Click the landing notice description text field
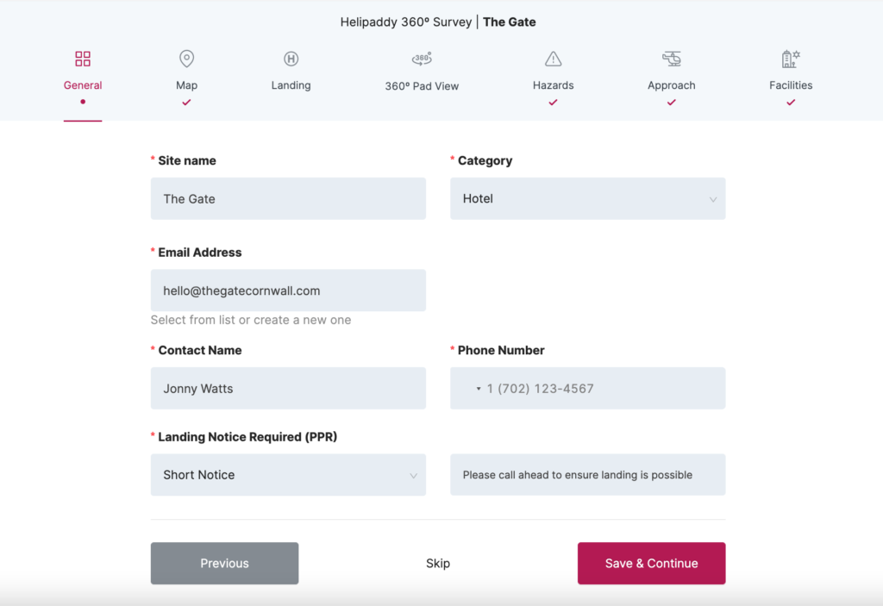This screenshot has height=606, width=883. click(587, 475)
